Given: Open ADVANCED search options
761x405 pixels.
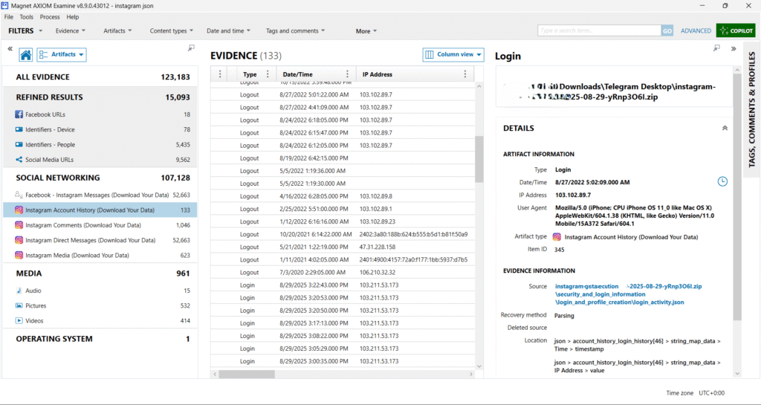Looking at the screenshot, I should [x=696, y=30].
